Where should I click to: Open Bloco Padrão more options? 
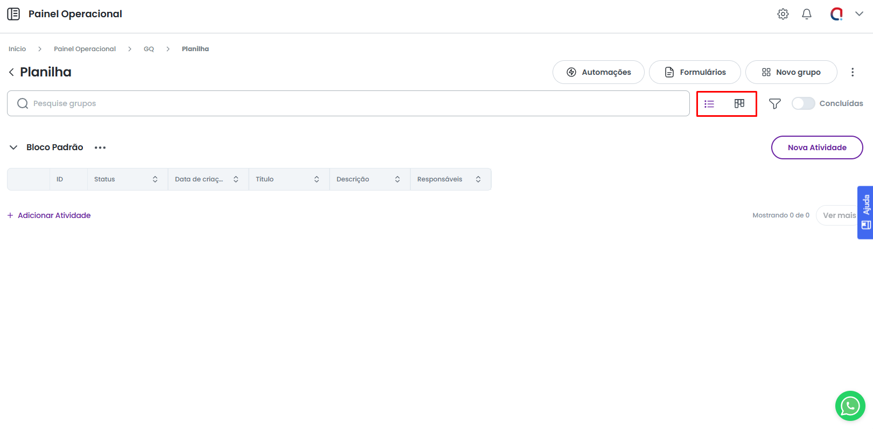click(x=100, y=147)
